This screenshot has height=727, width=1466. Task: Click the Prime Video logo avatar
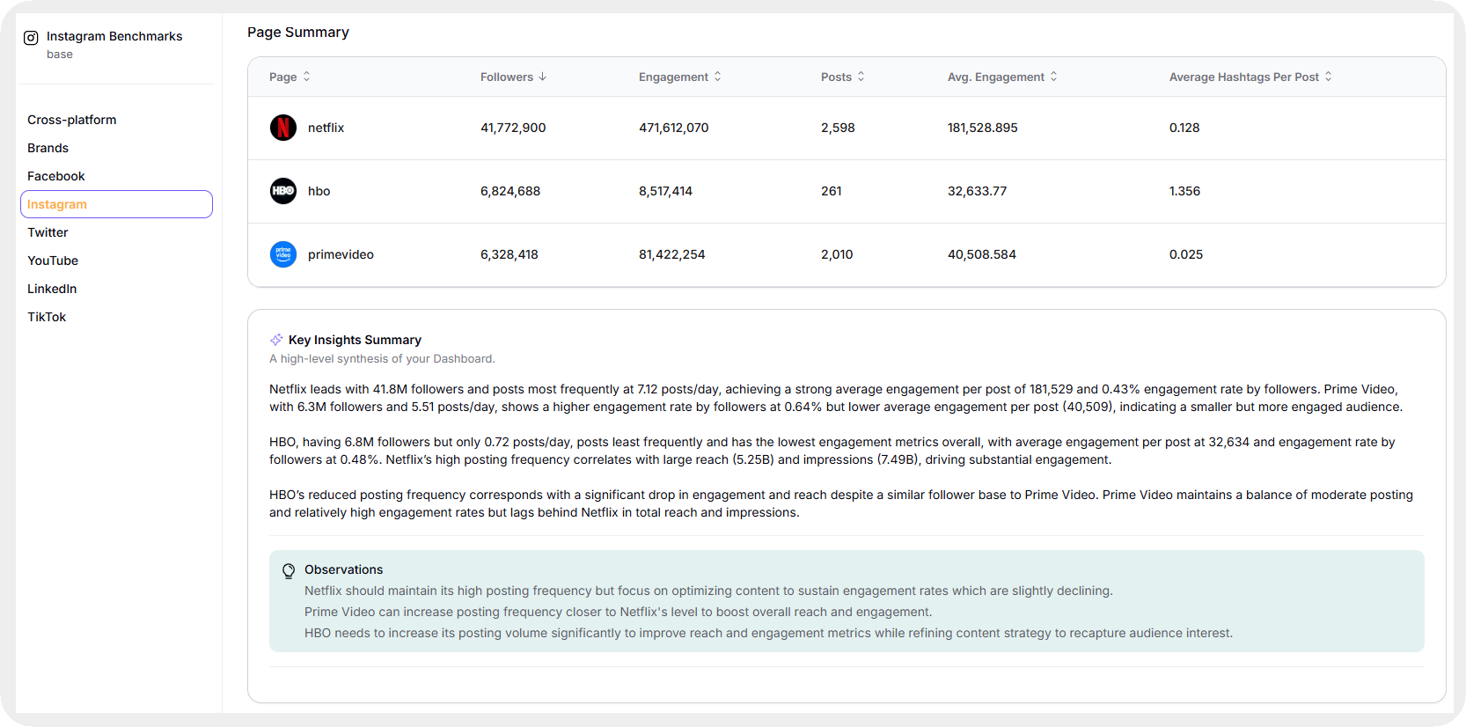click(x=283, y=254)
